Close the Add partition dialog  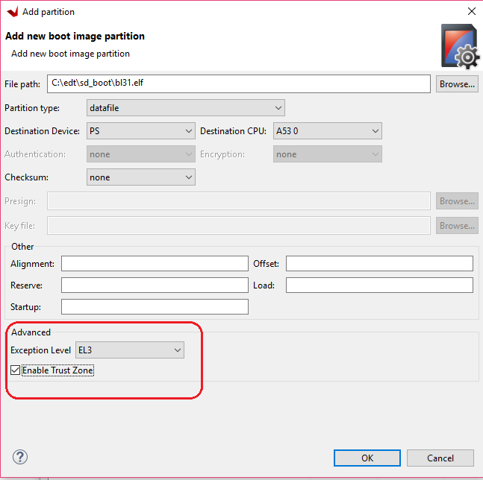(471, 11)
